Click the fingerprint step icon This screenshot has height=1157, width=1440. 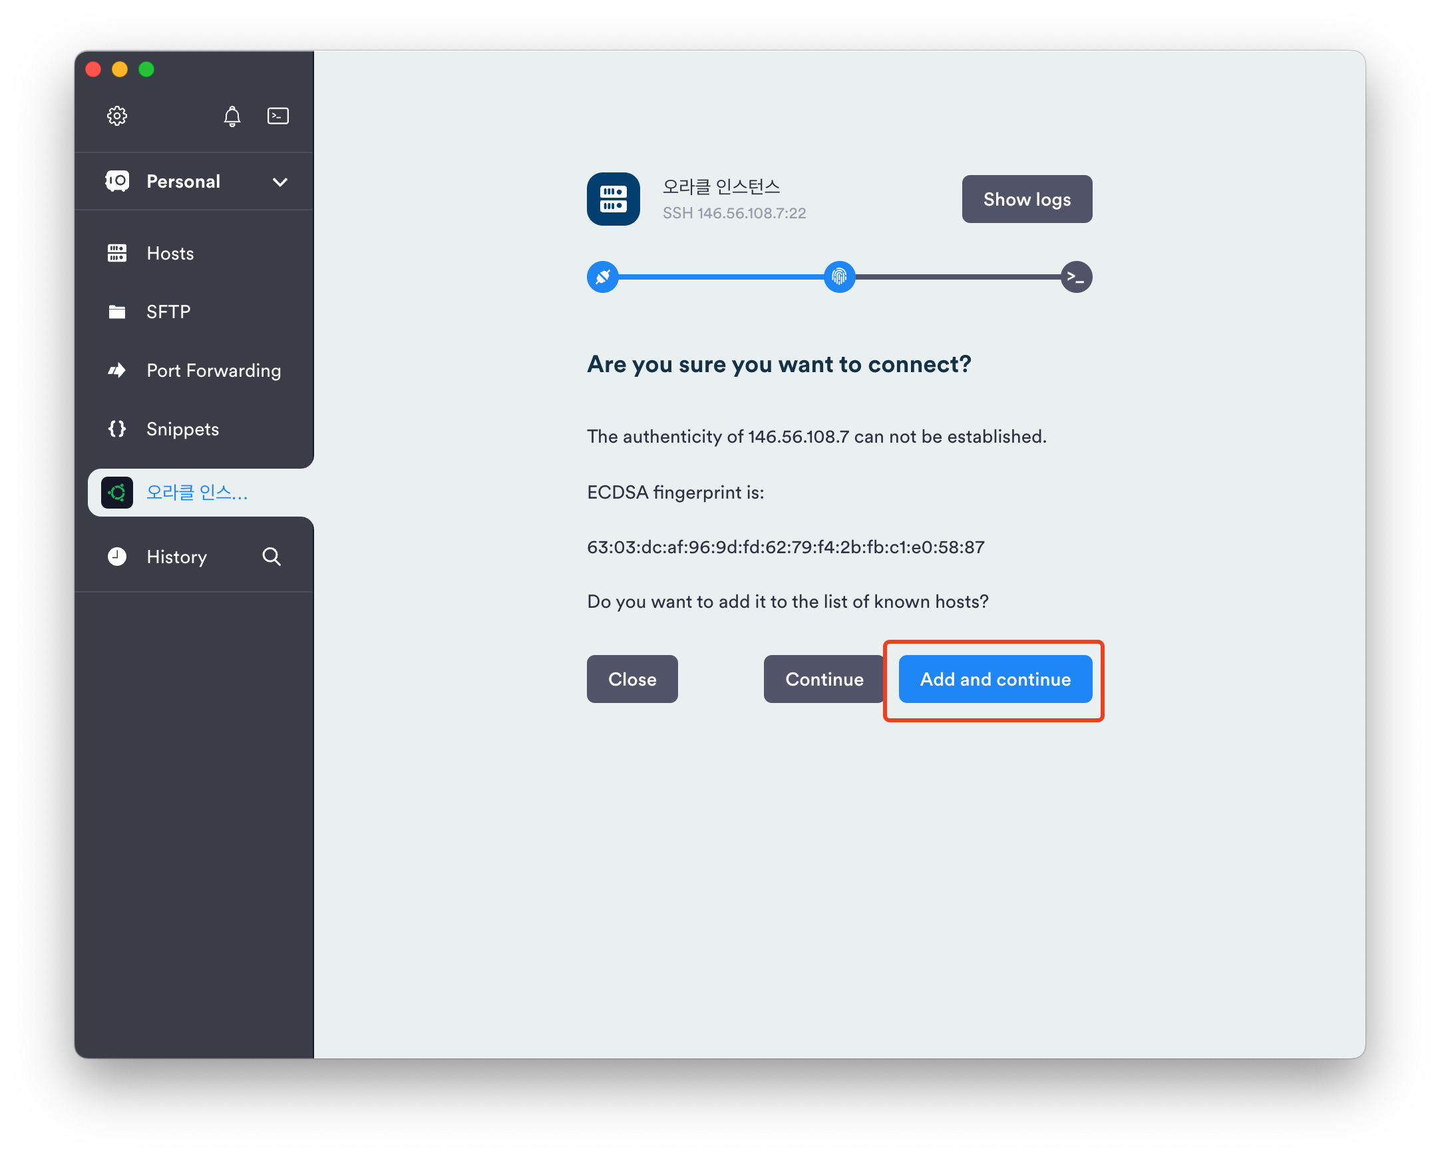point(839,276)
